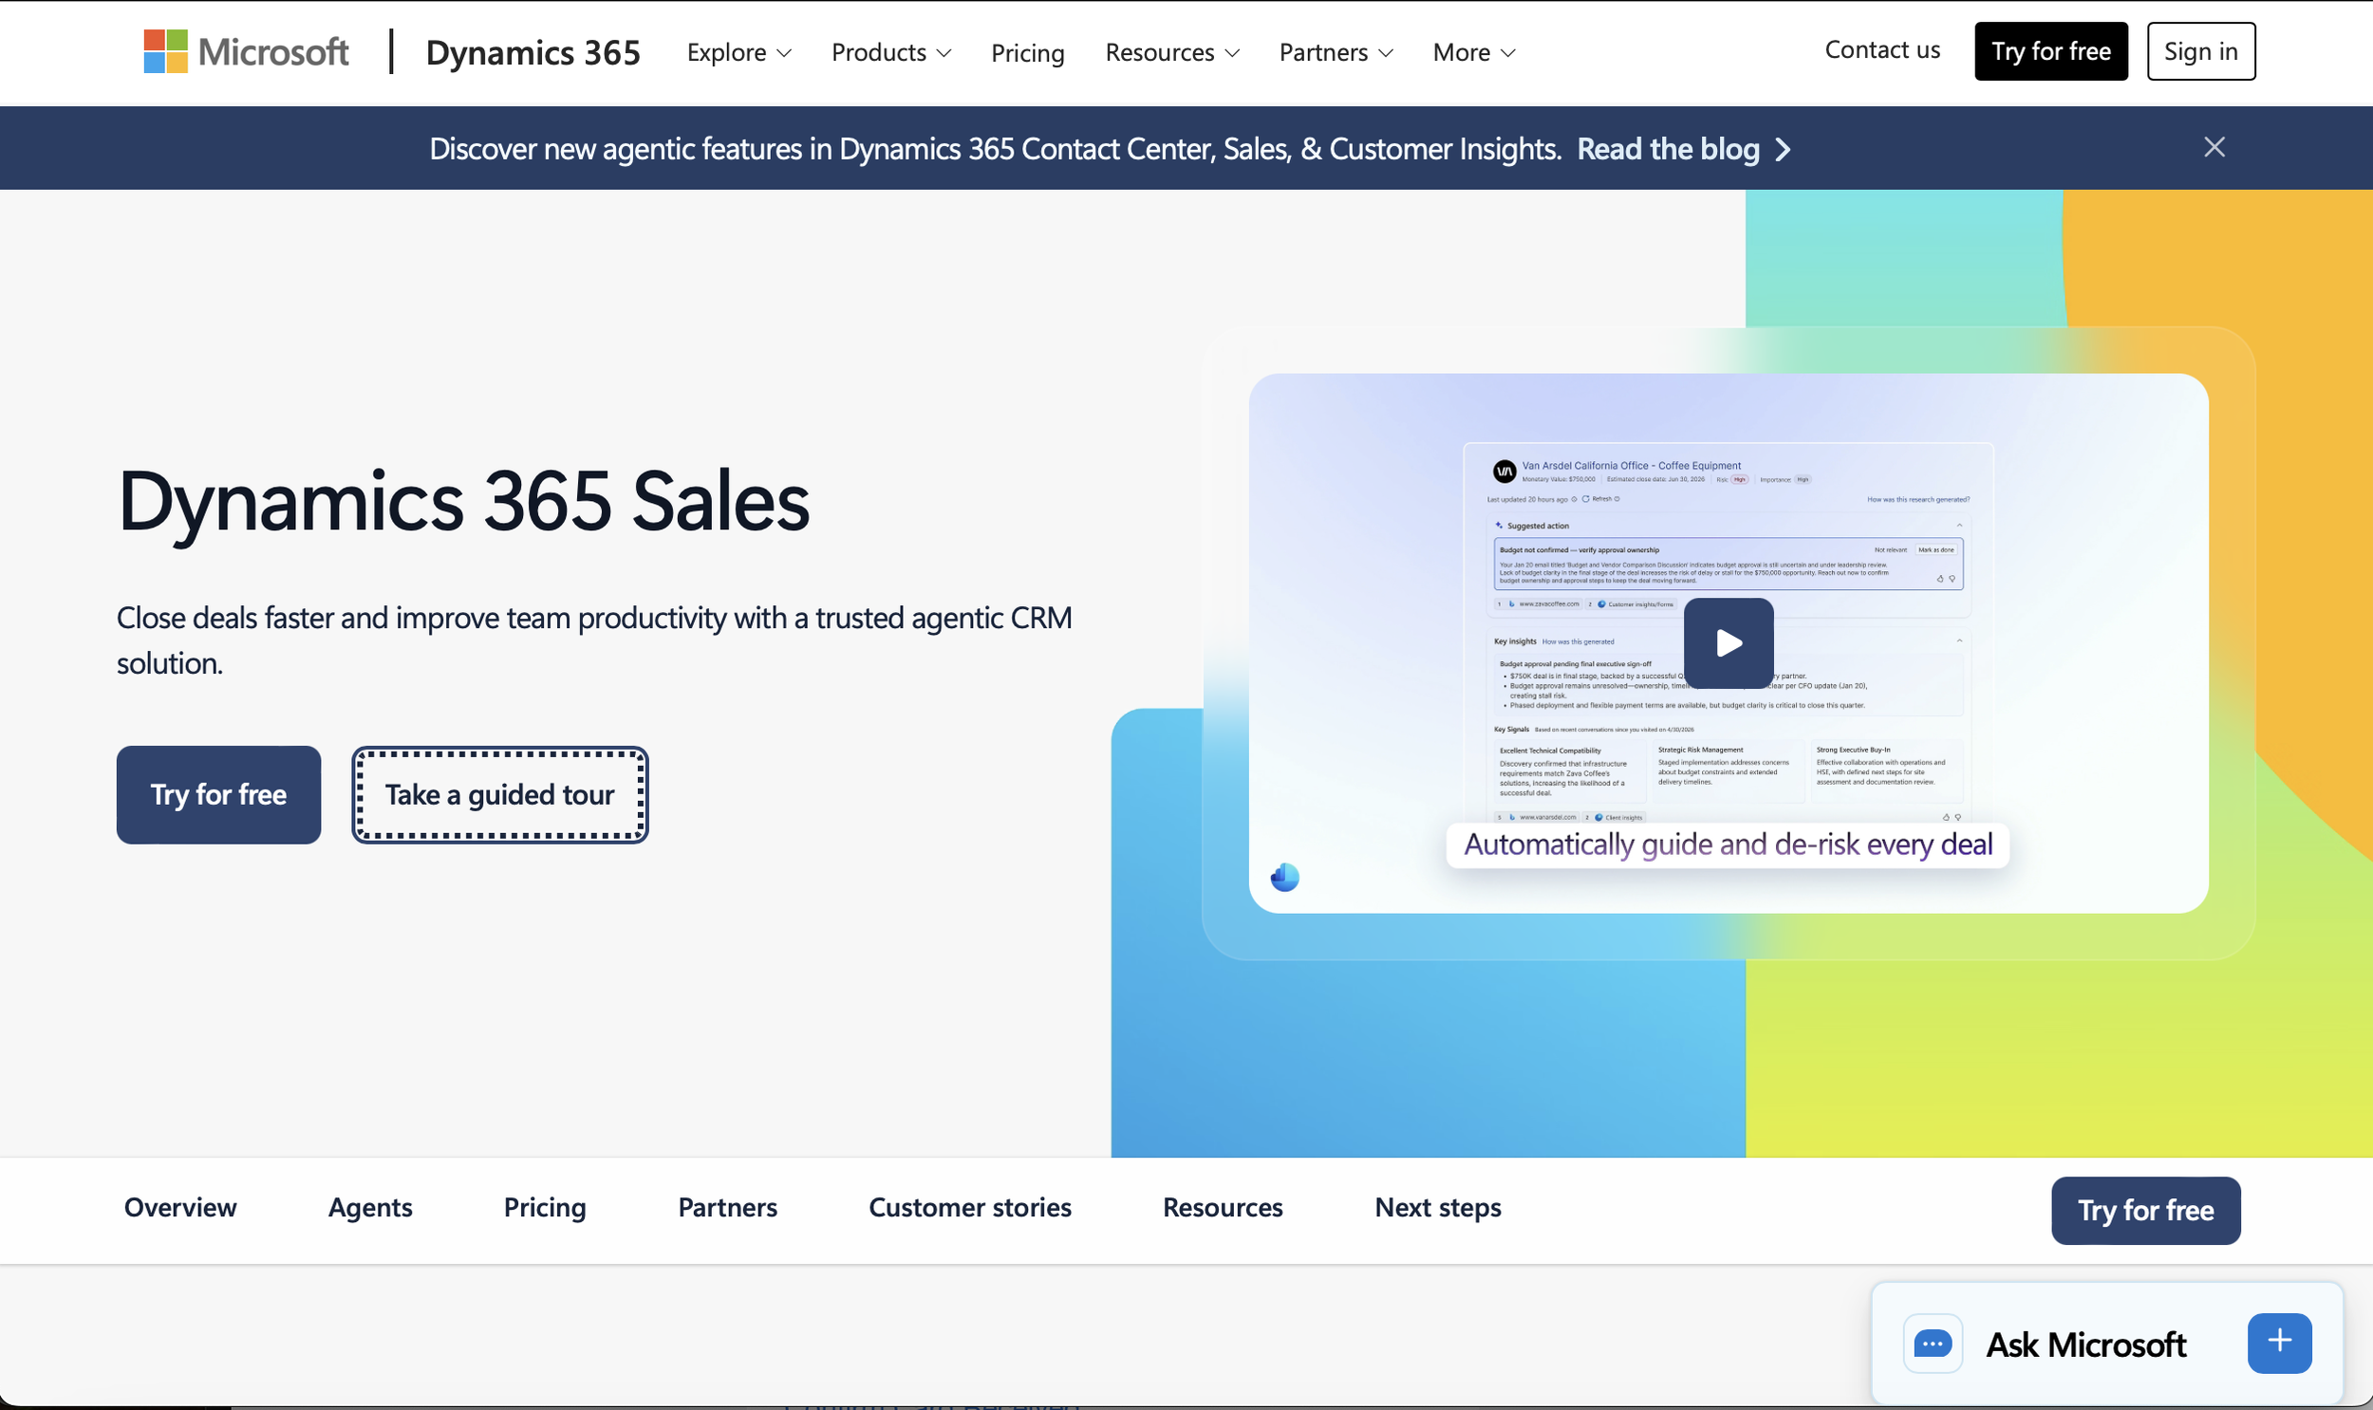
Task: Select Partners in the section navigation bar
Action: click(727, 1208)
